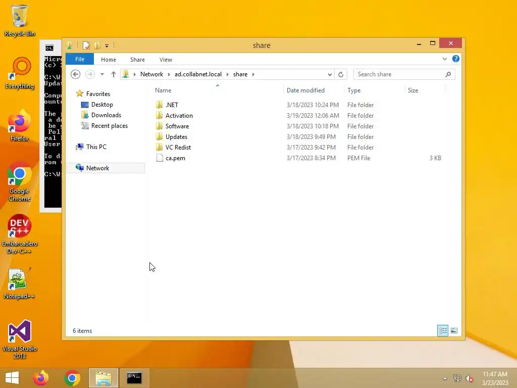
Task: Open Chrome from the taskbar
Action: [x=72, y=378]
